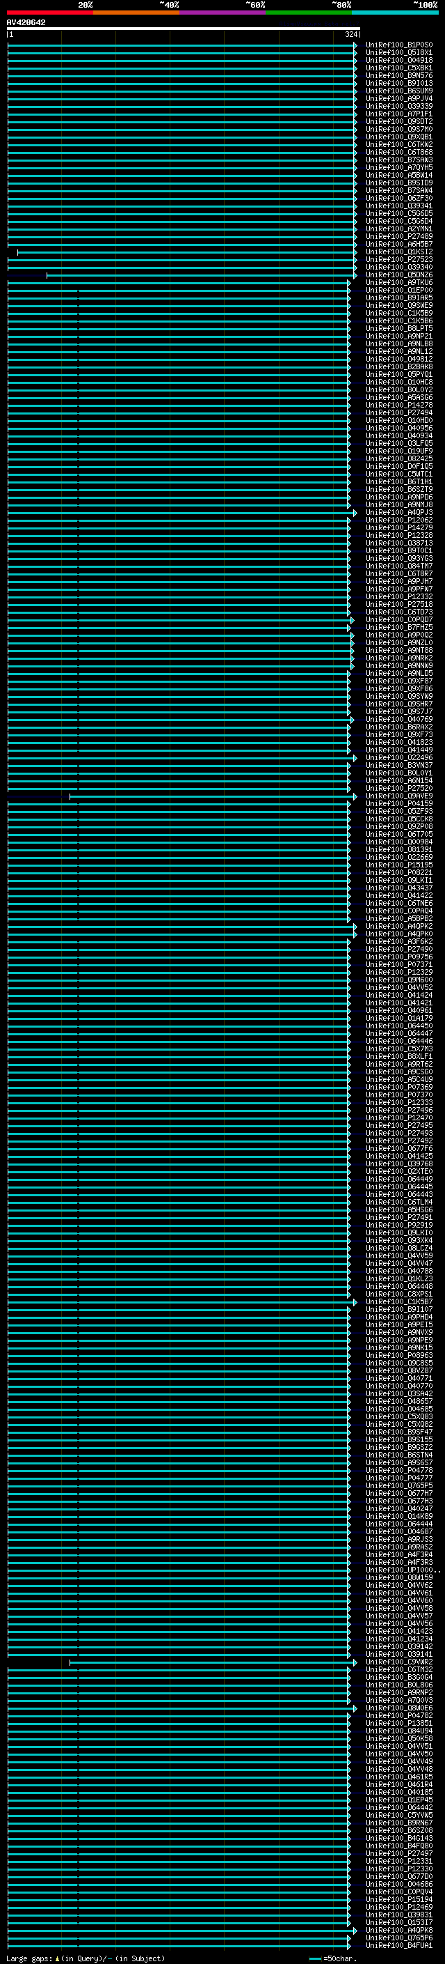The height and width of the screenshot is (1964, 445).
Task: Select hit label UniRef100_Q38713
Action: [x=398, y=543]
